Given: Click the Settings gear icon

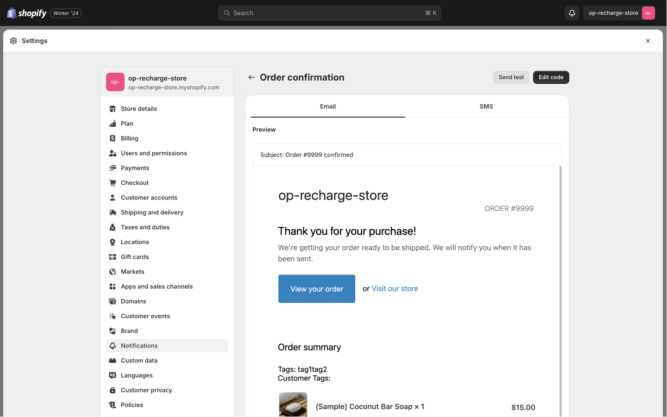Looking at the screenshot, I should pos(13,41).
